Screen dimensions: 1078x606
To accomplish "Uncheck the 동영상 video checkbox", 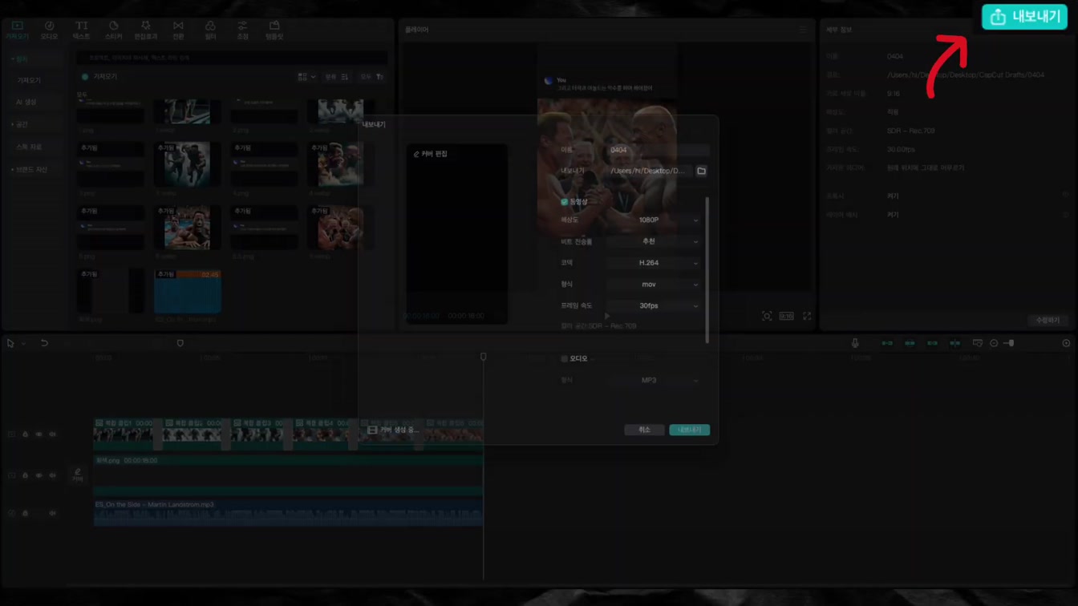I will (565, 202).
